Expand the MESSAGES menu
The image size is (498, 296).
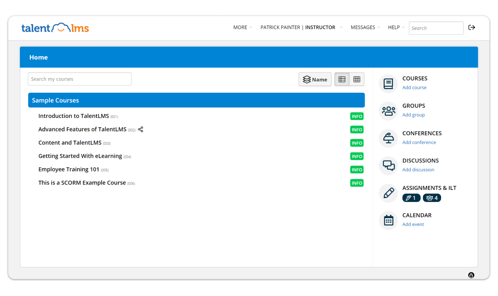pyautogui.click(x=365, y=27)
